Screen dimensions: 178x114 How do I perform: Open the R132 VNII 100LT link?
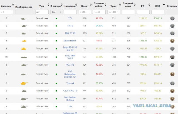(x=70, y=57)
